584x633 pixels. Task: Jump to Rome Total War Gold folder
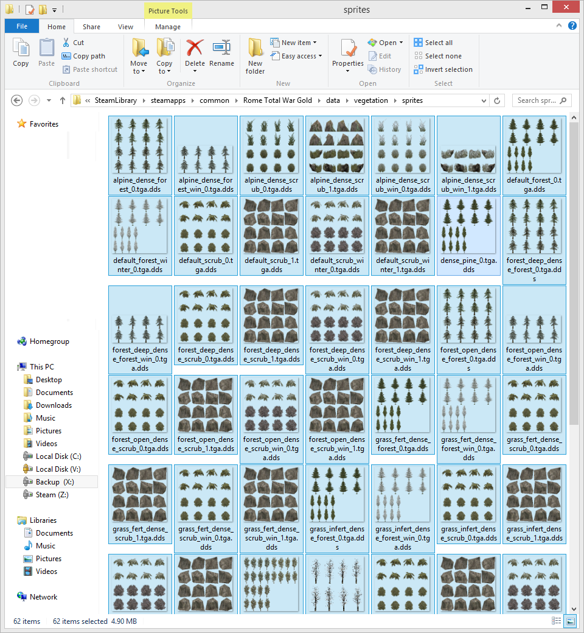tap(277, 100)
